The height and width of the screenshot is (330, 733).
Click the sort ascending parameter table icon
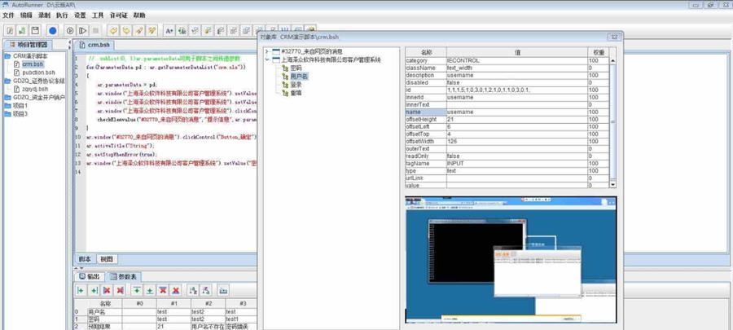point(192,290)
